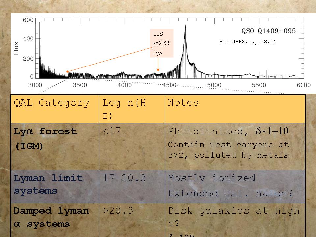Select the QAL Category header cell
Screen dimensions: 316x237
(x=52, y=103)
